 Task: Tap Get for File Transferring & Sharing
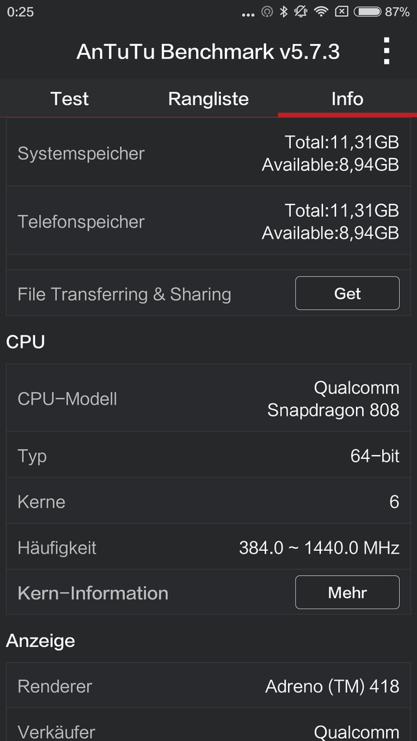point(347,294)
